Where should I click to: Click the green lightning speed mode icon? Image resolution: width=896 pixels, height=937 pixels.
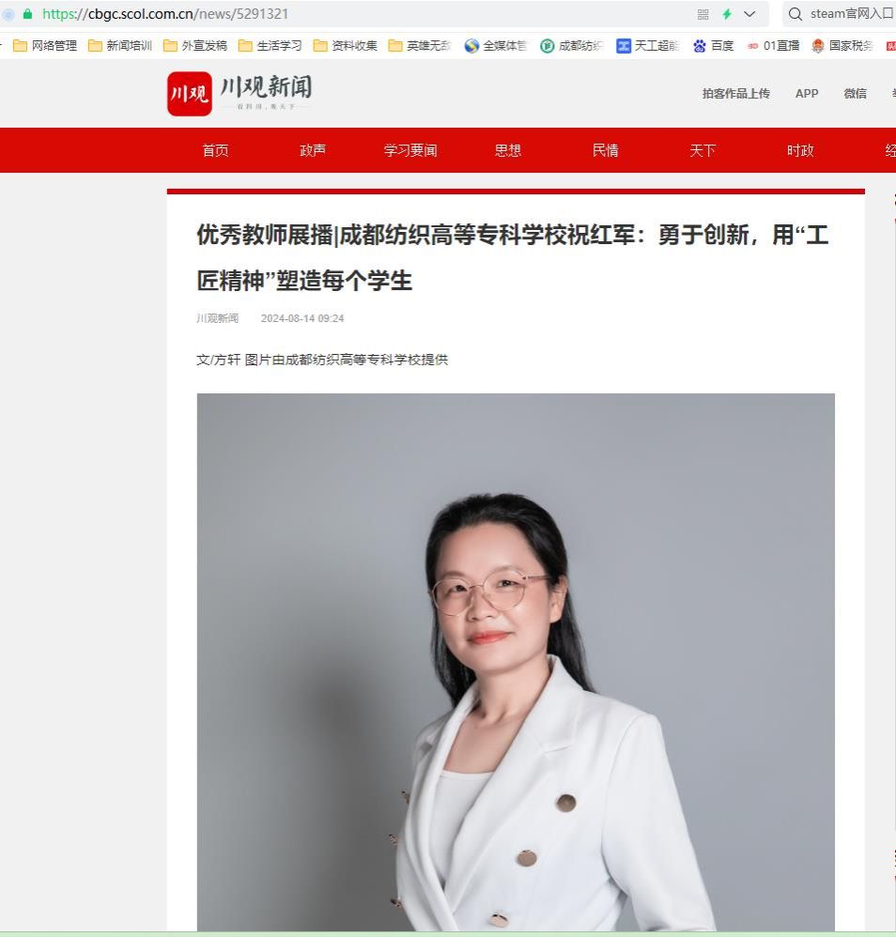727,14
